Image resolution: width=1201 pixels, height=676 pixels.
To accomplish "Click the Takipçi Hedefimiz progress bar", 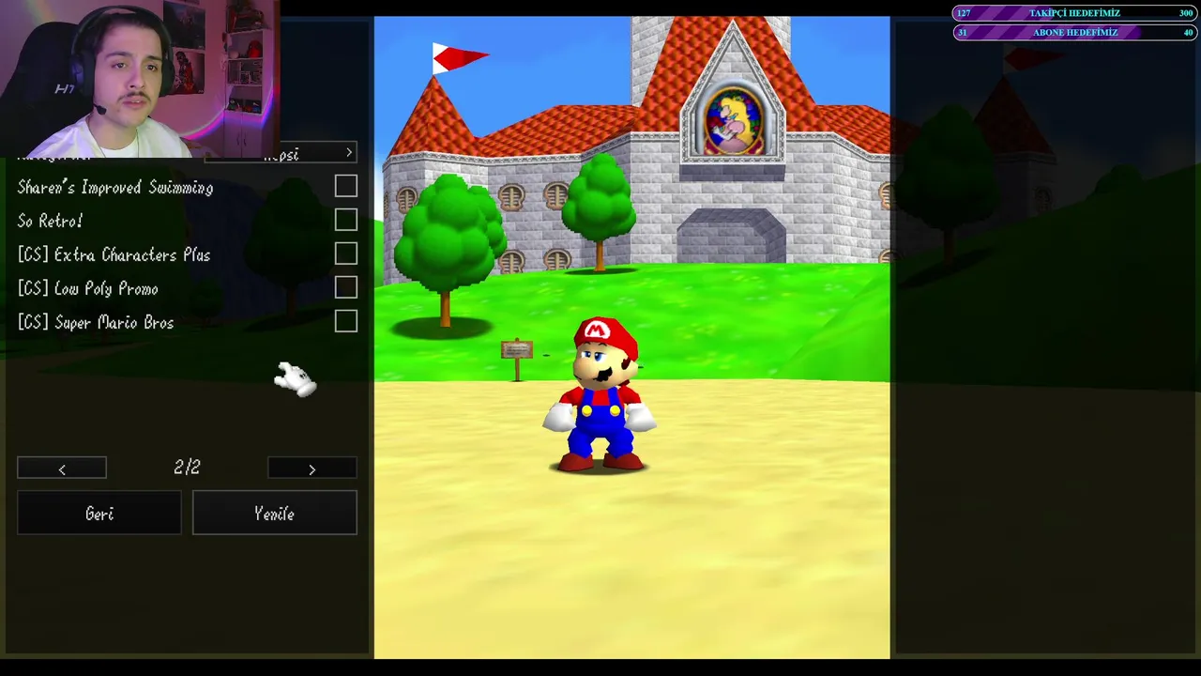I will point(1075,13).
